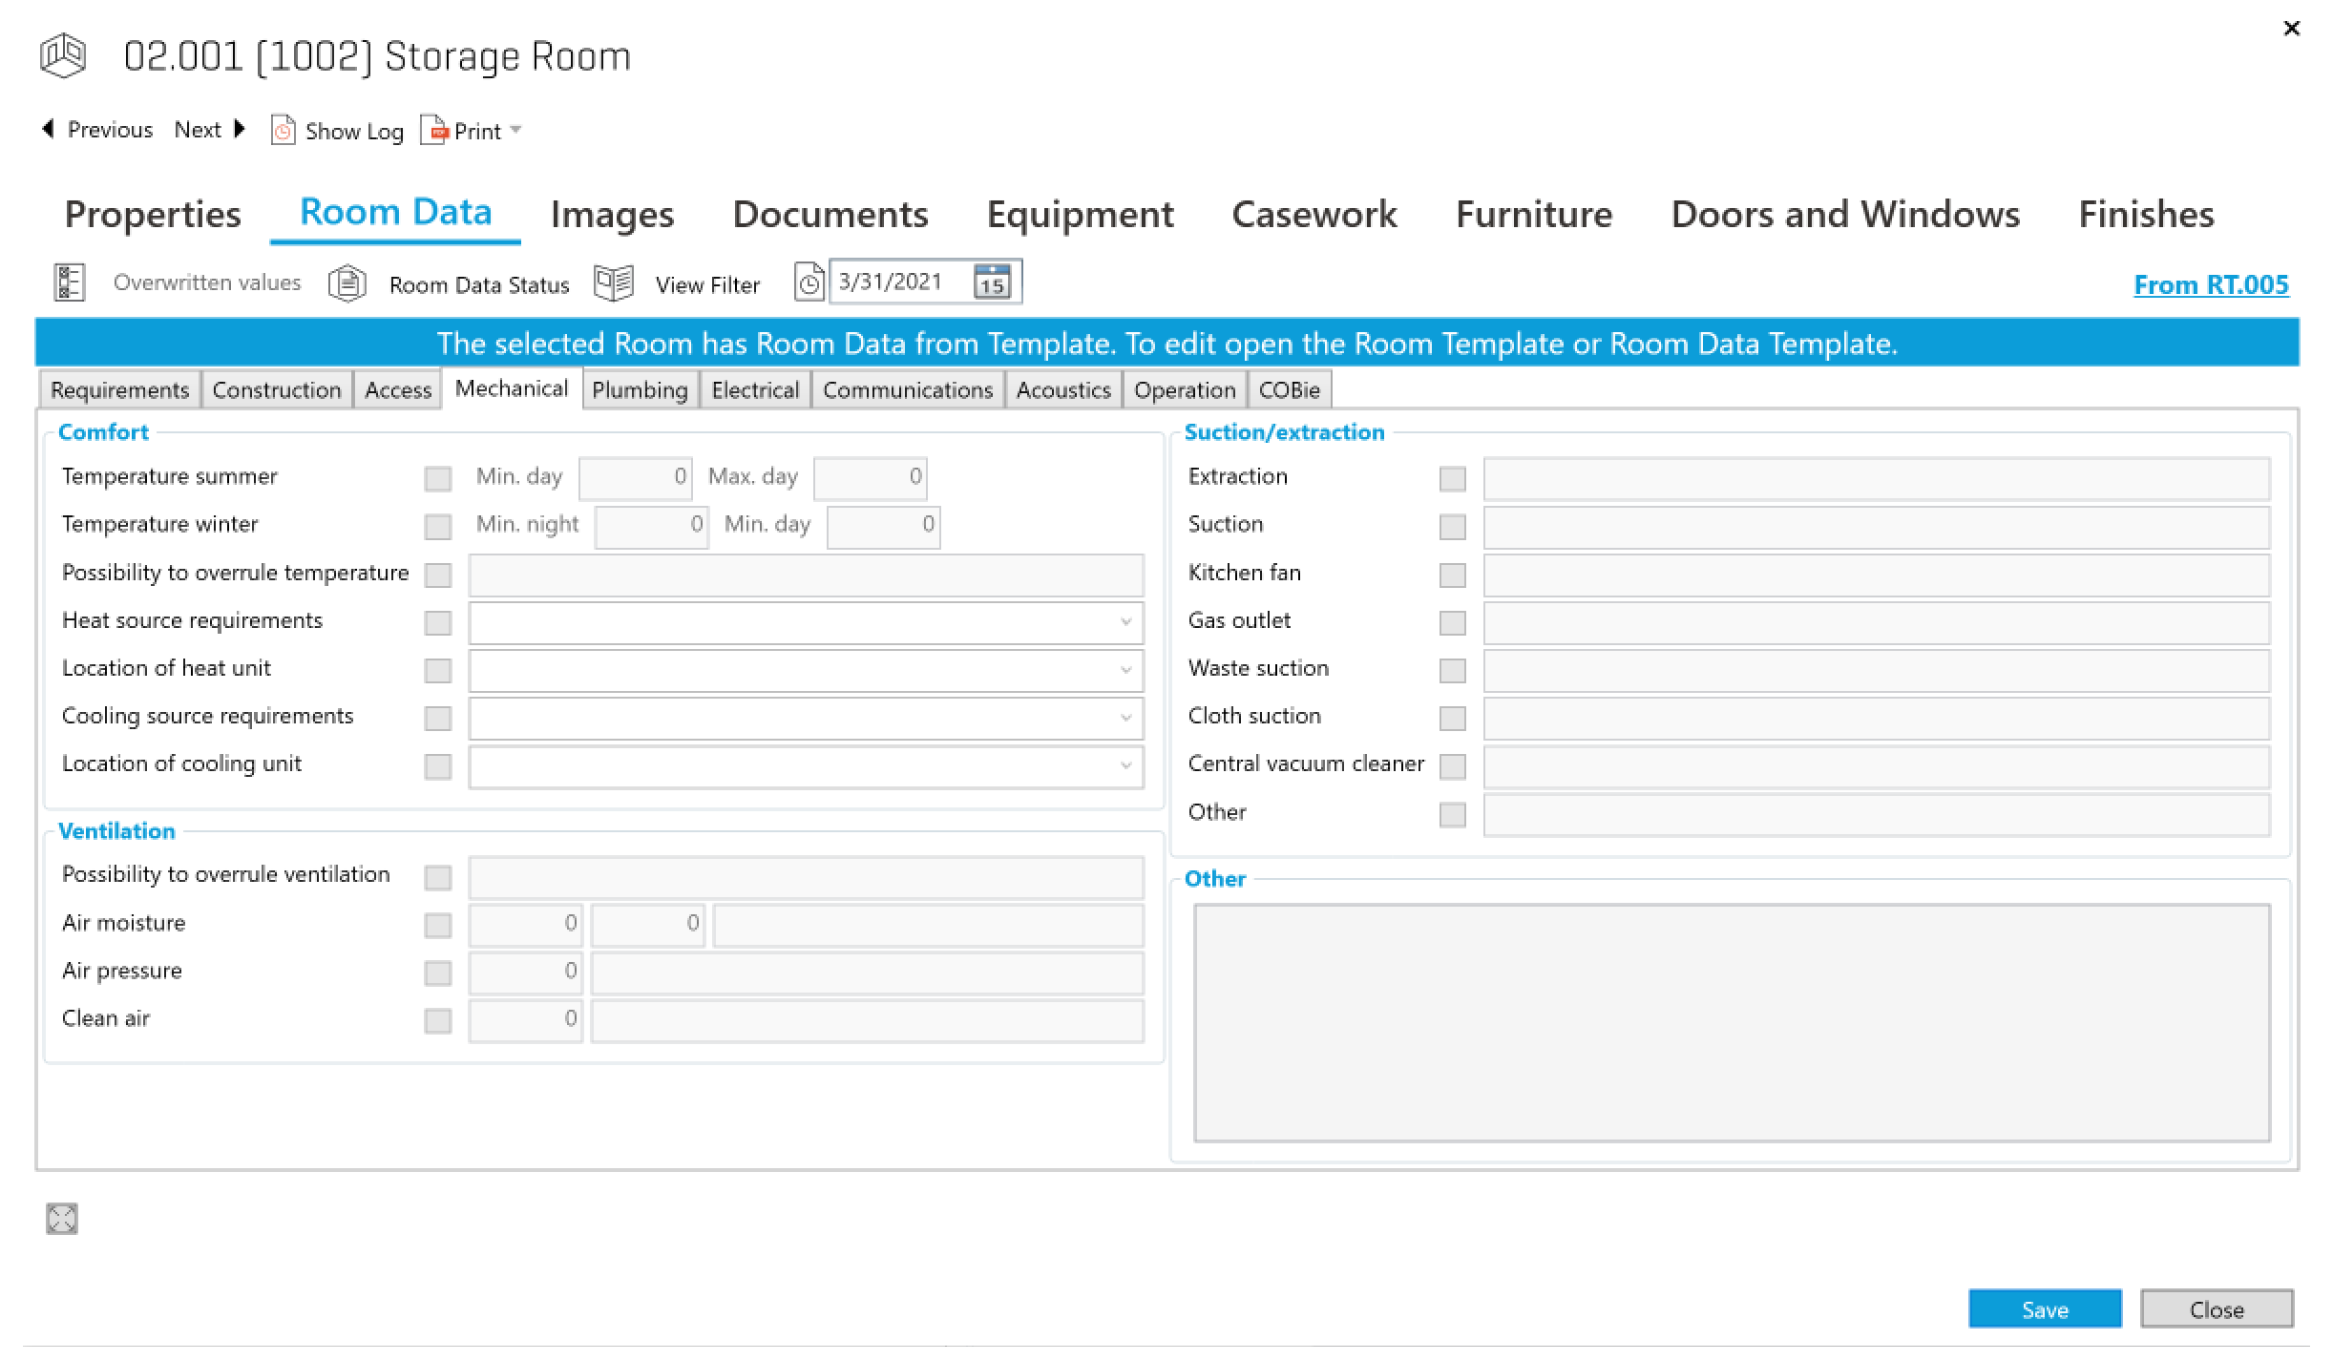Viewport: 2333px width, 1360px height.
Task: Open the From RT.005 link
Action: click(2211, 284)
